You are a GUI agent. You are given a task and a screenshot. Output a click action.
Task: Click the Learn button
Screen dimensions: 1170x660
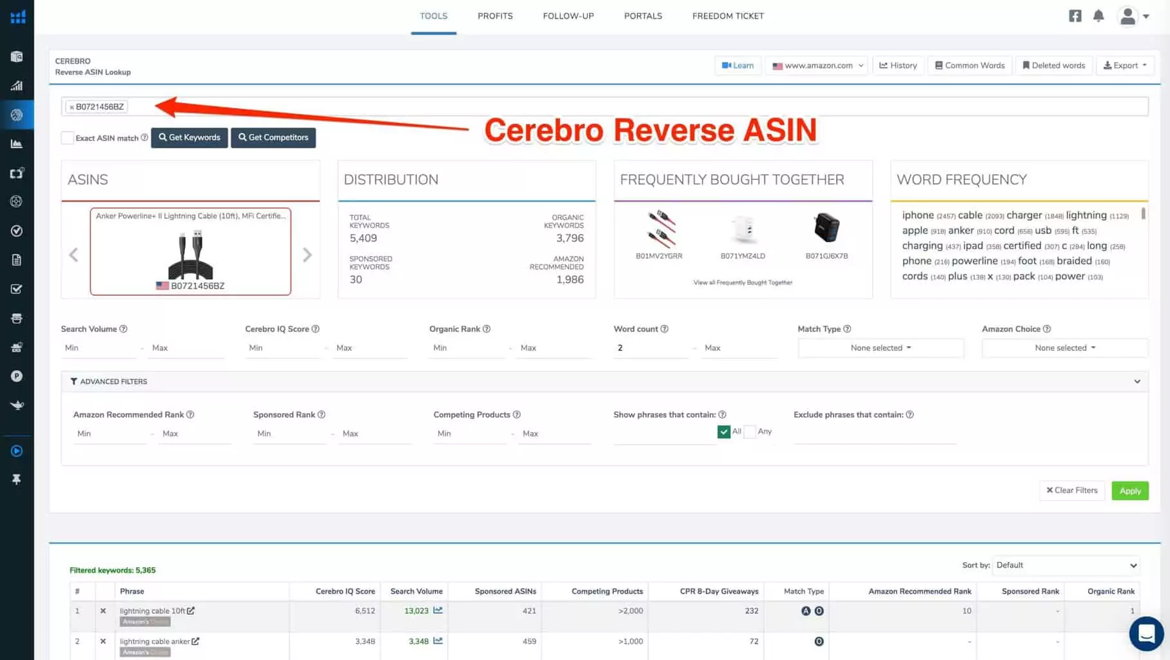(738, 65)
